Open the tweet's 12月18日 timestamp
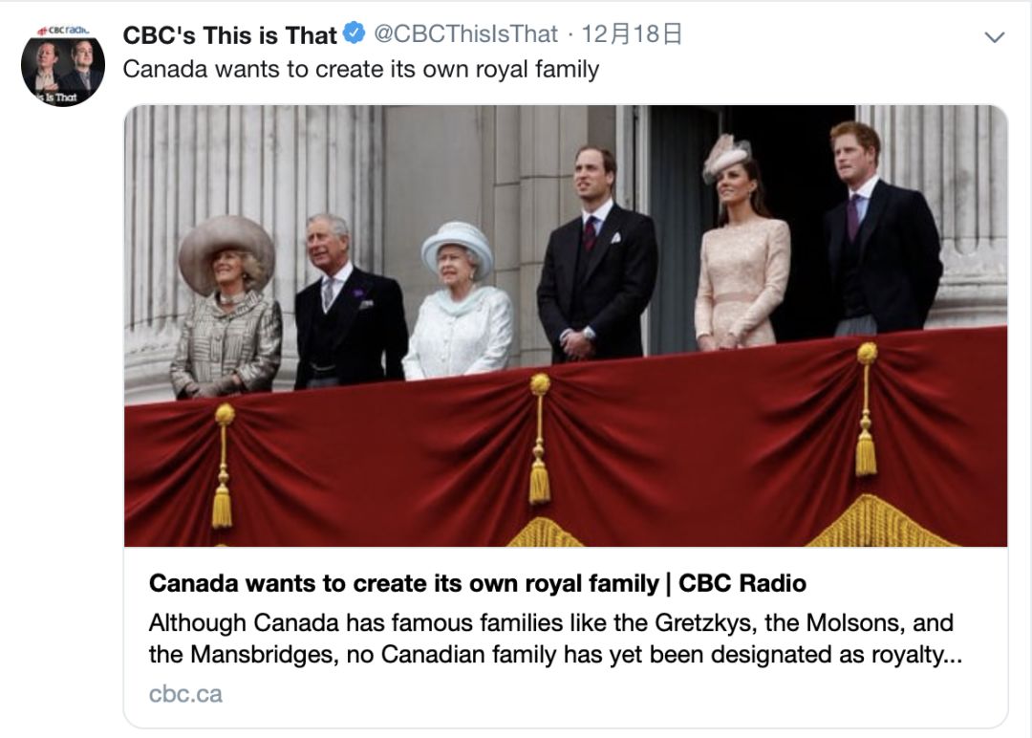The image size is (1032, 738). (632, 34)
